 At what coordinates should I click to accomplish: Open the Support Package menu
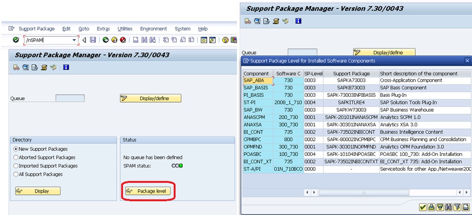pos(36,29)
